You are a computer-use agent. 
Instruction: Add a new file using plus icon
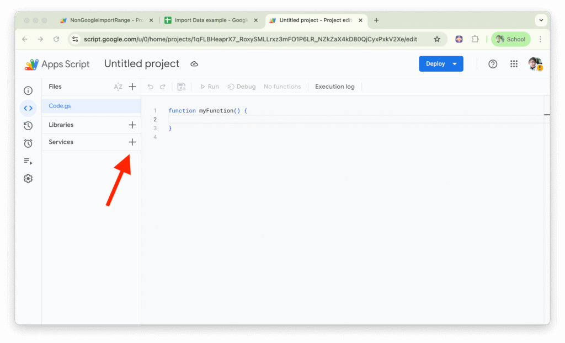click(x=132, y=87)
